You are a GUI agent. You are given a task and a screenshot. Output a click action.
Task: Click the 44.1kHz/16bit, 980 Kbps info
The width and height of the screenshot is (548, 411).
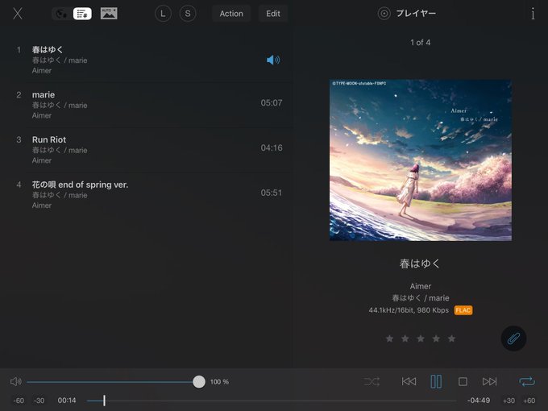pos(409,310)
